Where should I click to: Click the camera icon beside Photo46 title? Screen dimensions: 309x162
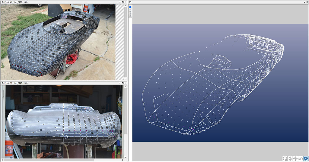(x=2, y=2)
